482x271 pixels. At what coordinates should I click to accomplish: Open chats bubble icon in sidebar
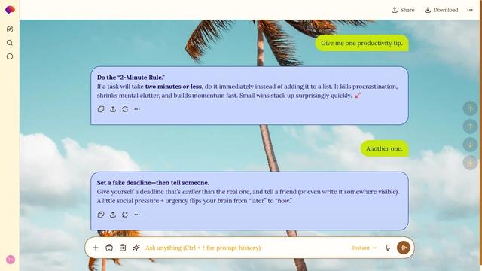(x=10, y=56)
